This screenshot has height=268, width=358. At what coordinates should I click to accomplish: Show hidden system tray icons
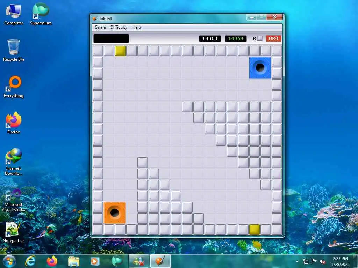pyautogui.click(x=297, y=261)
